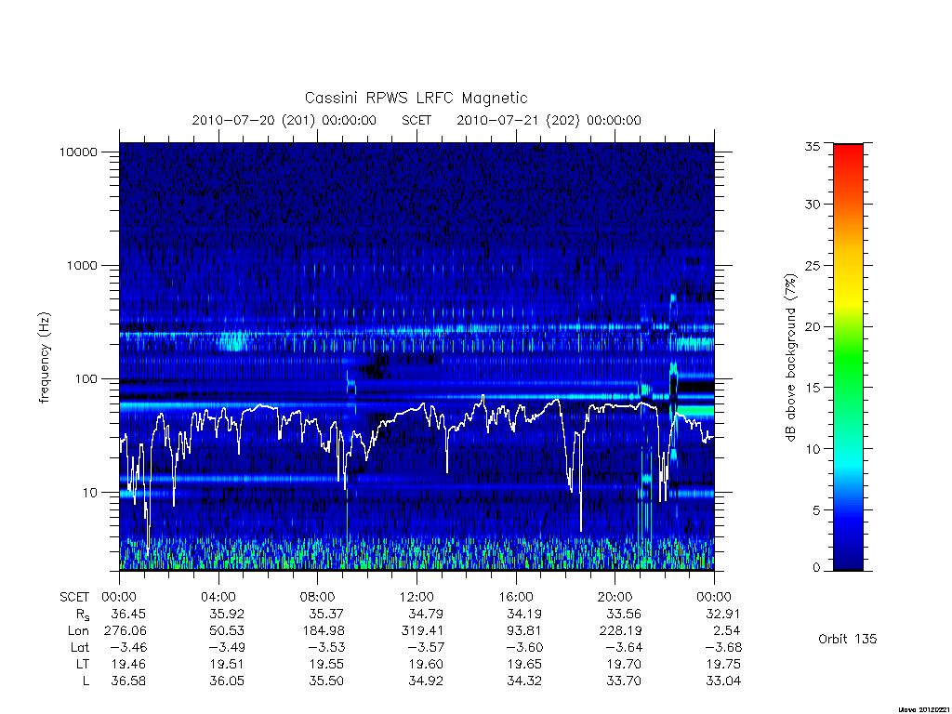Image resolution: width=952 pixels, height=714 pixels.
Task: Click the Lon value 2.54
Action: tap(727, 631)
